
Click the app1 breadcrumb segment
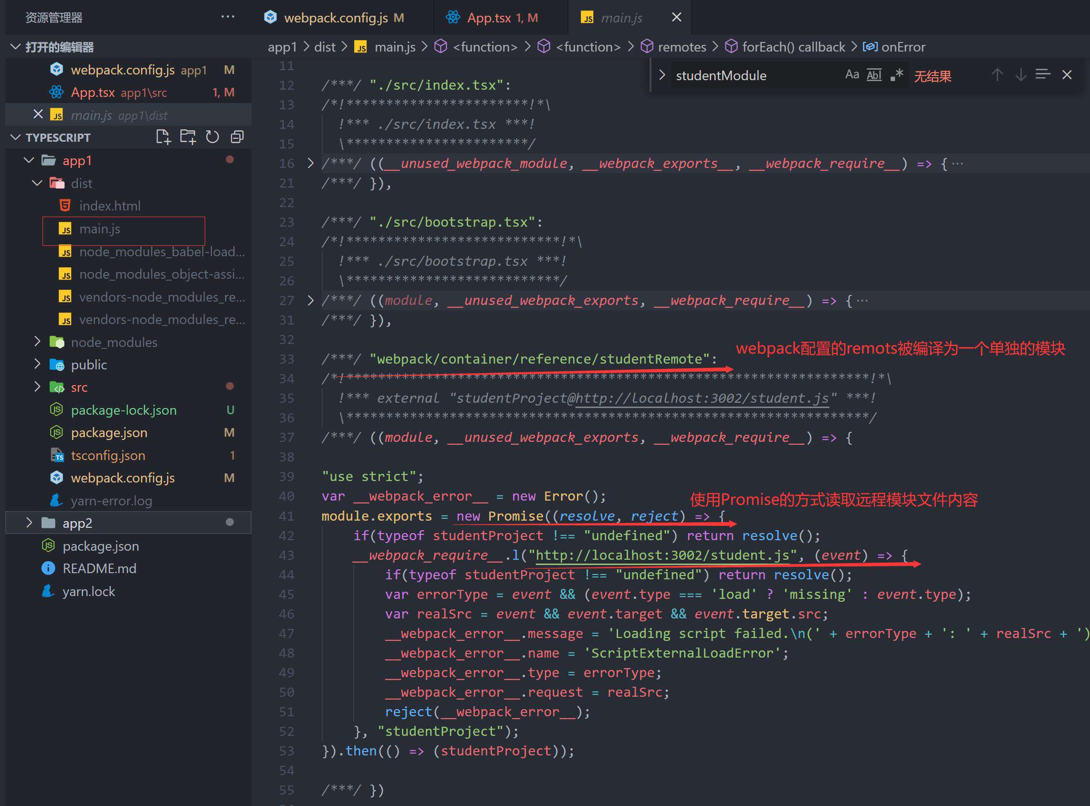[x=282, y=47]
